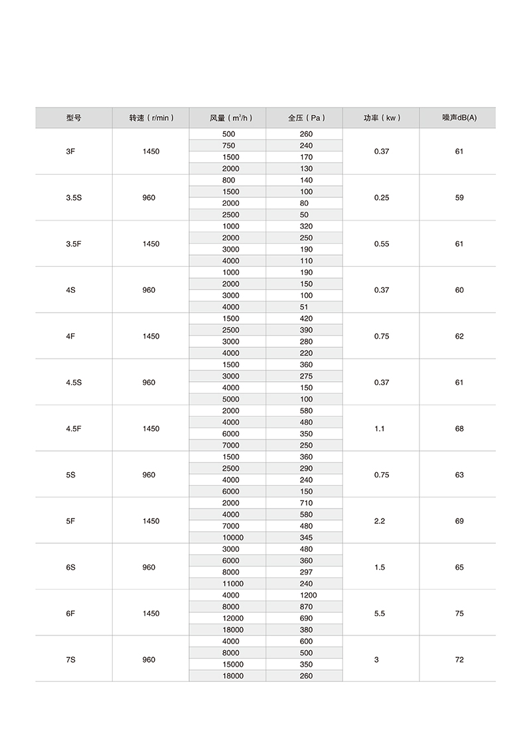The image size is (531, 751).
Task: Click the 5S model cell
Action: pyautogui.click(x=70, y=475)
